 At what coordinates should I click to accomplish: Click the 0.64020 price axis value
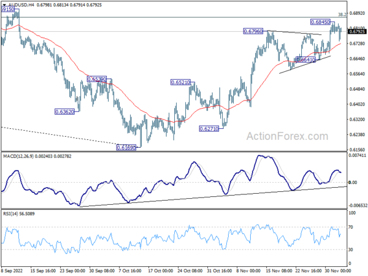(357, 104)
